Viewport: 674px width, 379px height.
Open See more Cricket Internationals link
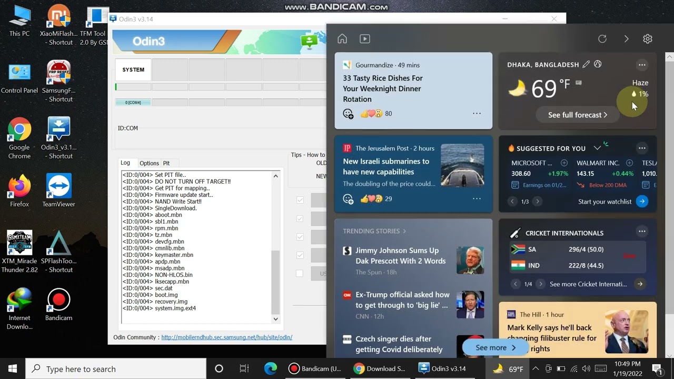[588, 284]
